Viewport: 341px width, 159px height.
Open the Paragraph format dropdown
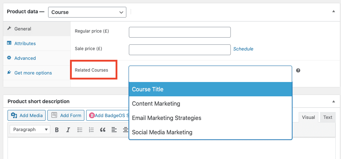click(30, 130)
